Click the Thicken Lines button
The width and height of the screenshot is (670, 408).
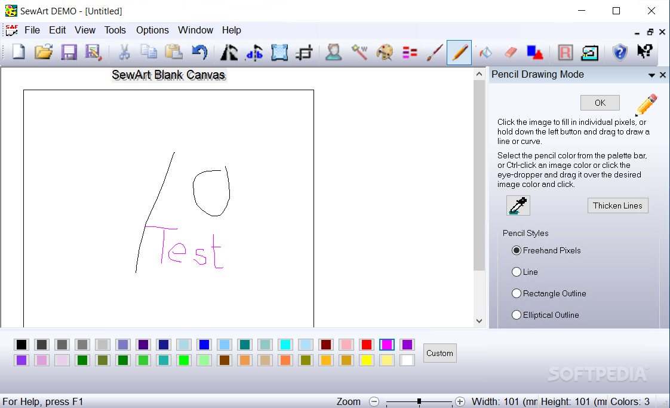click(617, 205)
